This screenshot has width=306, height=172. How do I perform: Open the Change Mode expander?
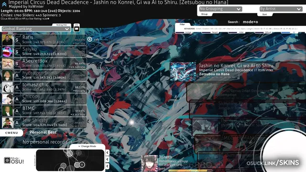pos(87,146)
